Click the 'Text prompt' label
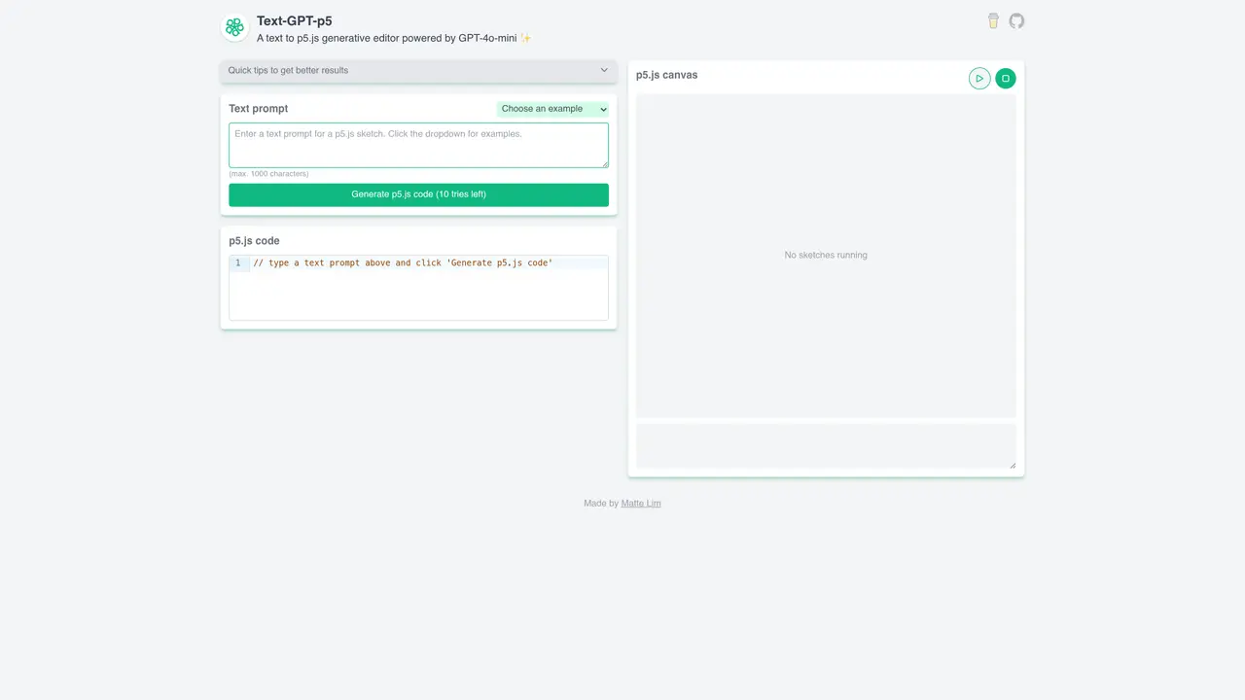Viewport: 1245px width, 700px height. point(259,109)
